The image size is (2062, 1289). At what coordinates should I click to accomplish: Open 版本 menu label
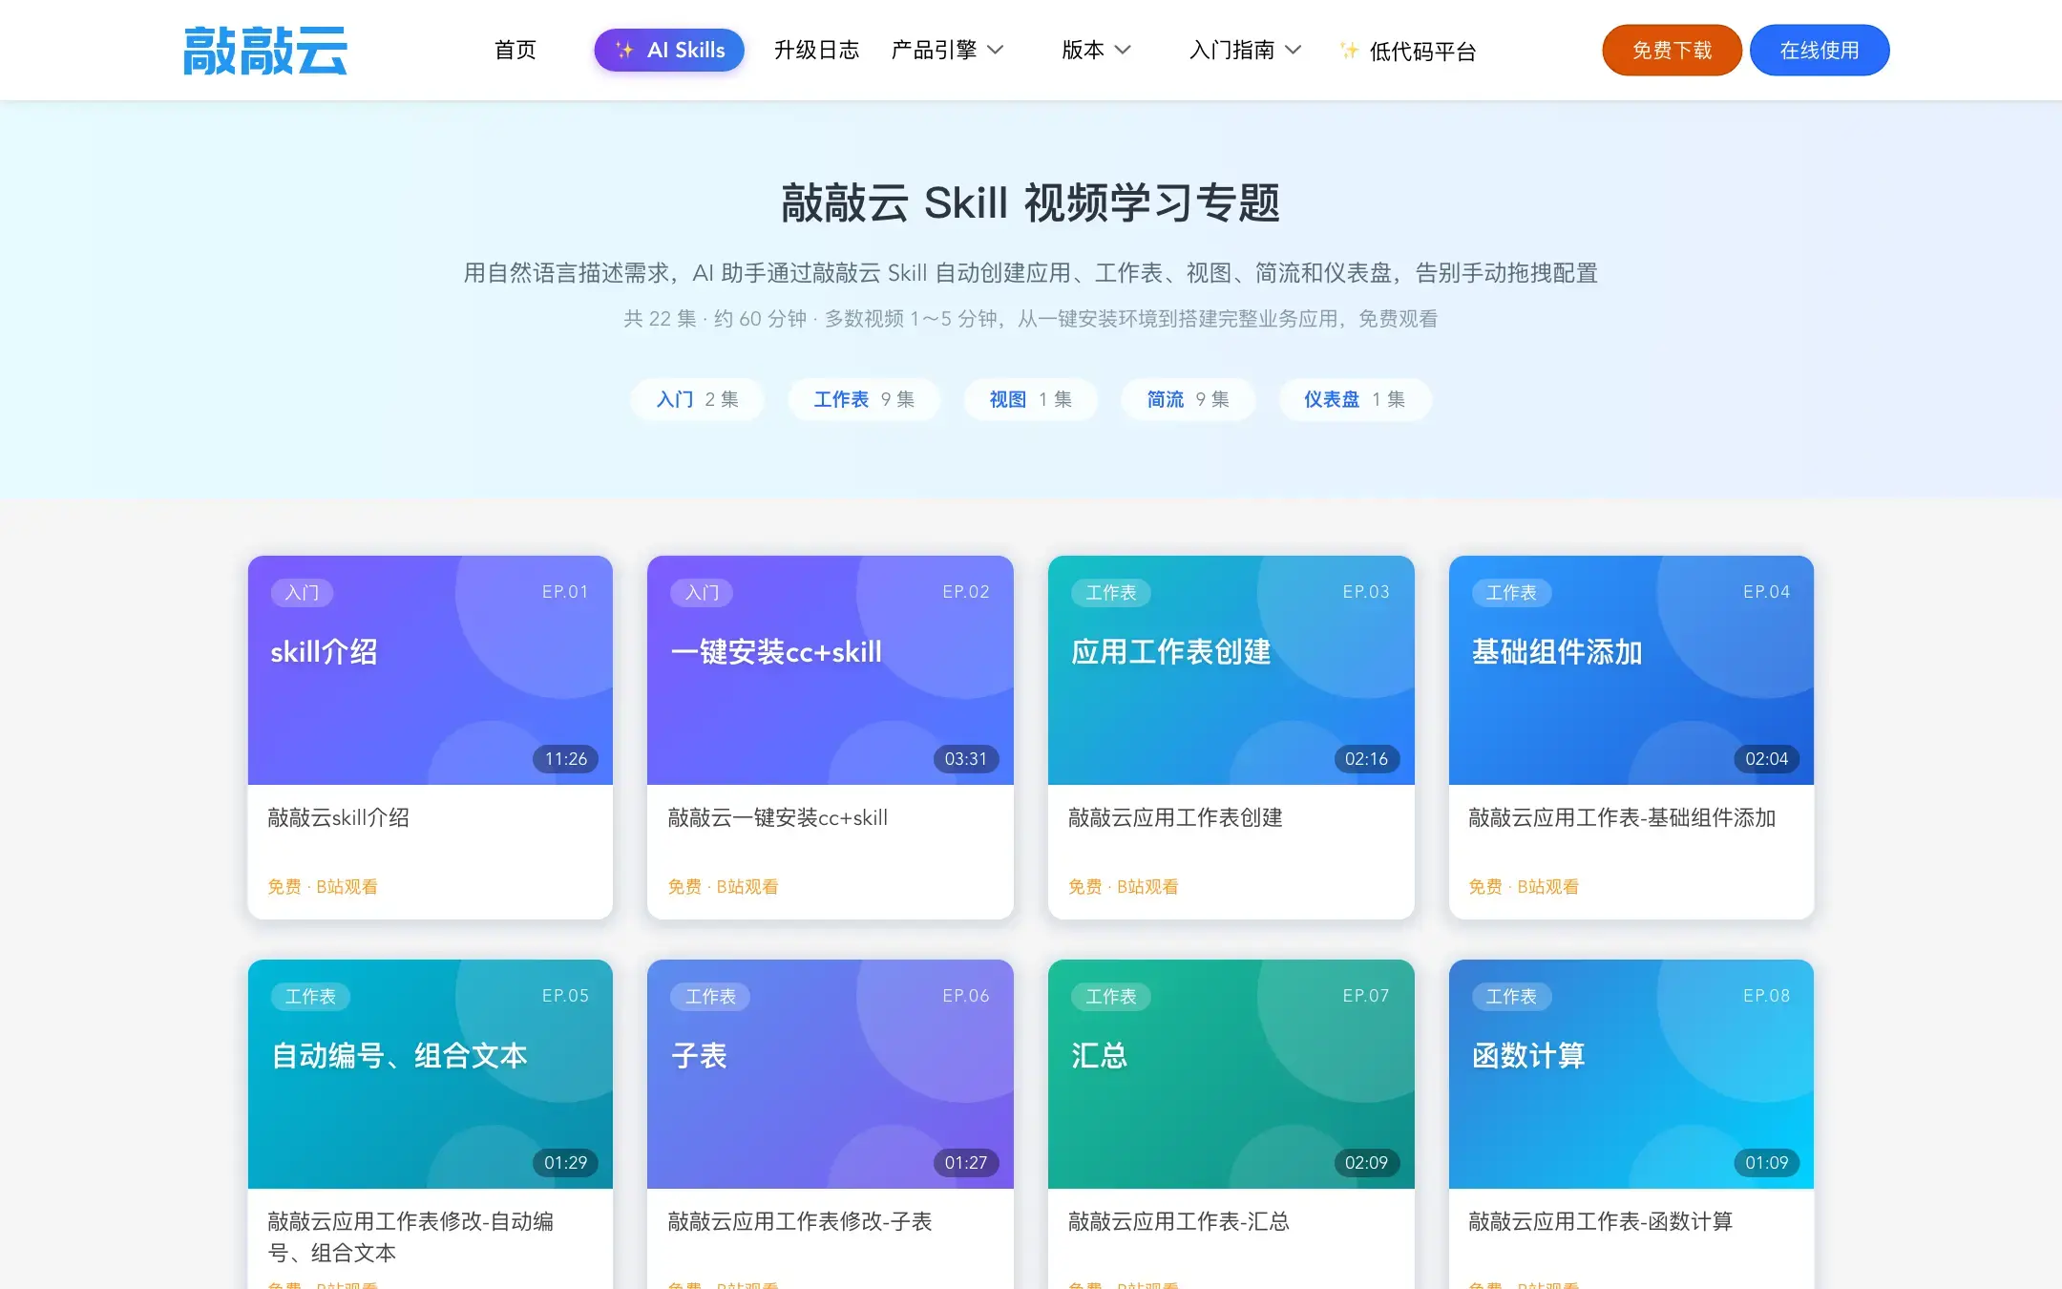[1083, 50]
